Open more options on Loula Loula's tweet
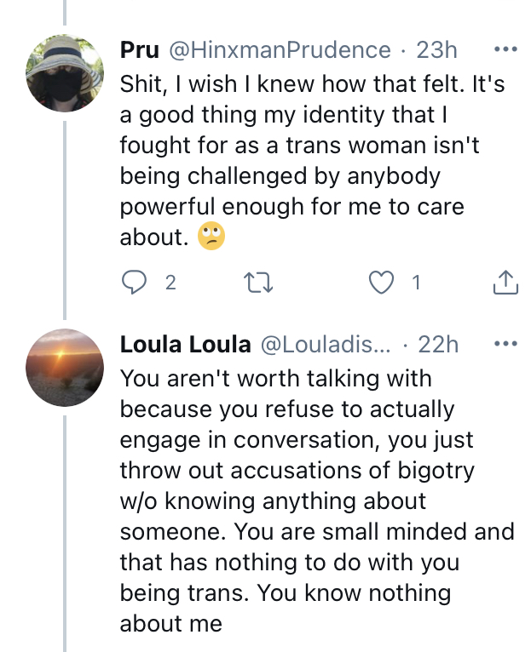This screenshot has height=652, width=531. pyautogui.click(x=505, y=344)
